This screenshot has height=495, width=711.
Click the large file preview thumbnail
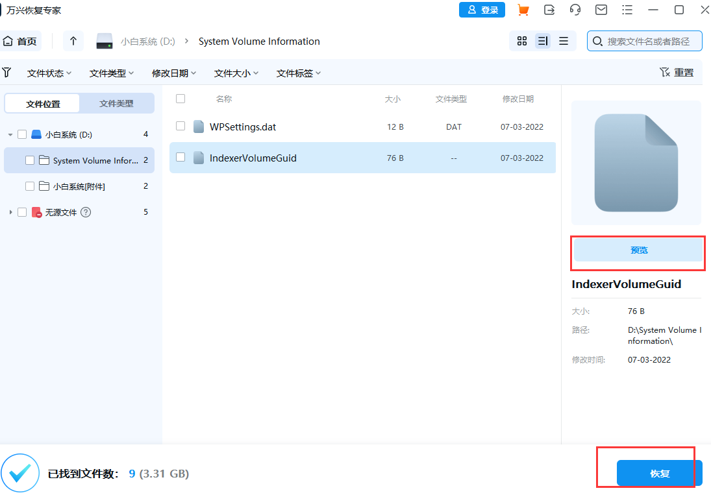[636, 163]
